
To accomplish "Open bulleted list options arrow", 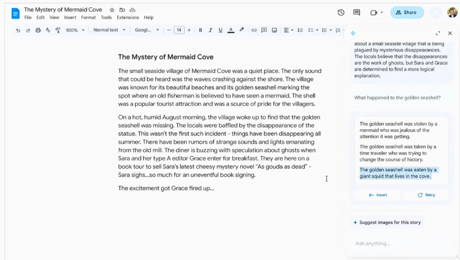I will point(330,30).
